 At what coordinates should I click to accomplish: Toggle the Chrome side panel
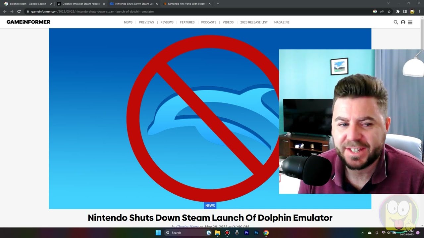pyautogui.click(x=405, y=11)
